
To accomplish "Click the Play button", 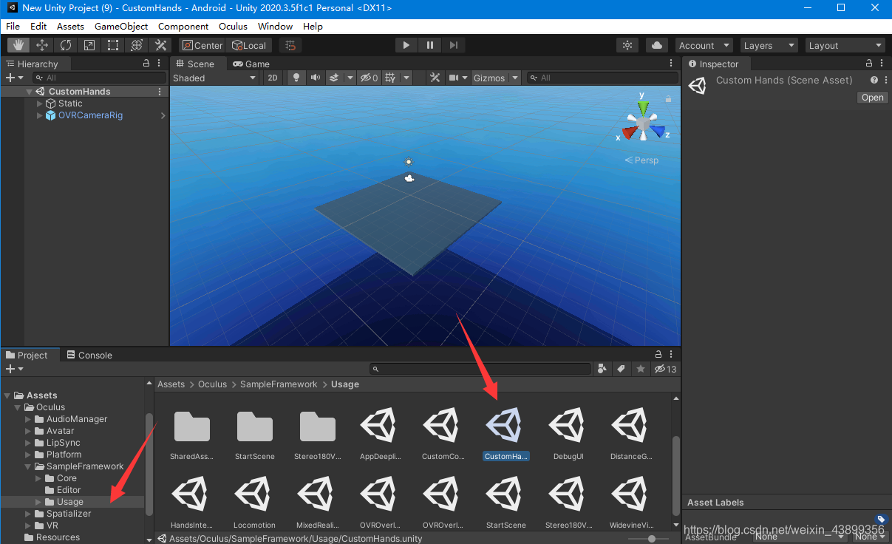I will click(x=406, y=45).
